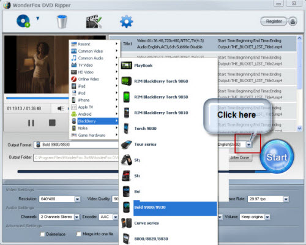Open the Load DVD dropdown arrow
306x245 pixels.
point(37,18)
